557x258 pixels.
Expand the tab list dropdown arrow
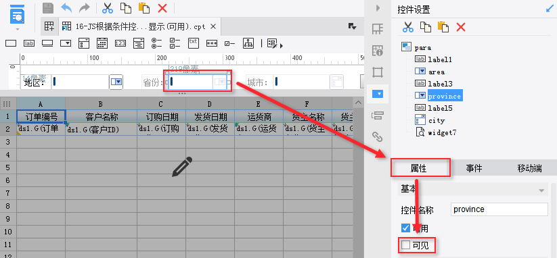tap(352, 26)
